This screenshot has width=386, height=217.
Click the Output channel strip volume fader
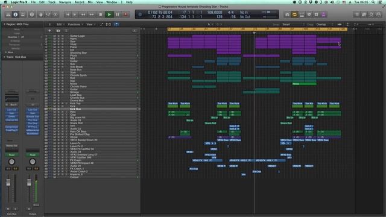click(x=29, y=183)
